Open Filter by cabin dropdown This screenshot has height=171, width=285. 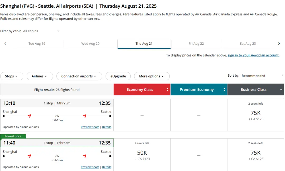click(41, 31)
